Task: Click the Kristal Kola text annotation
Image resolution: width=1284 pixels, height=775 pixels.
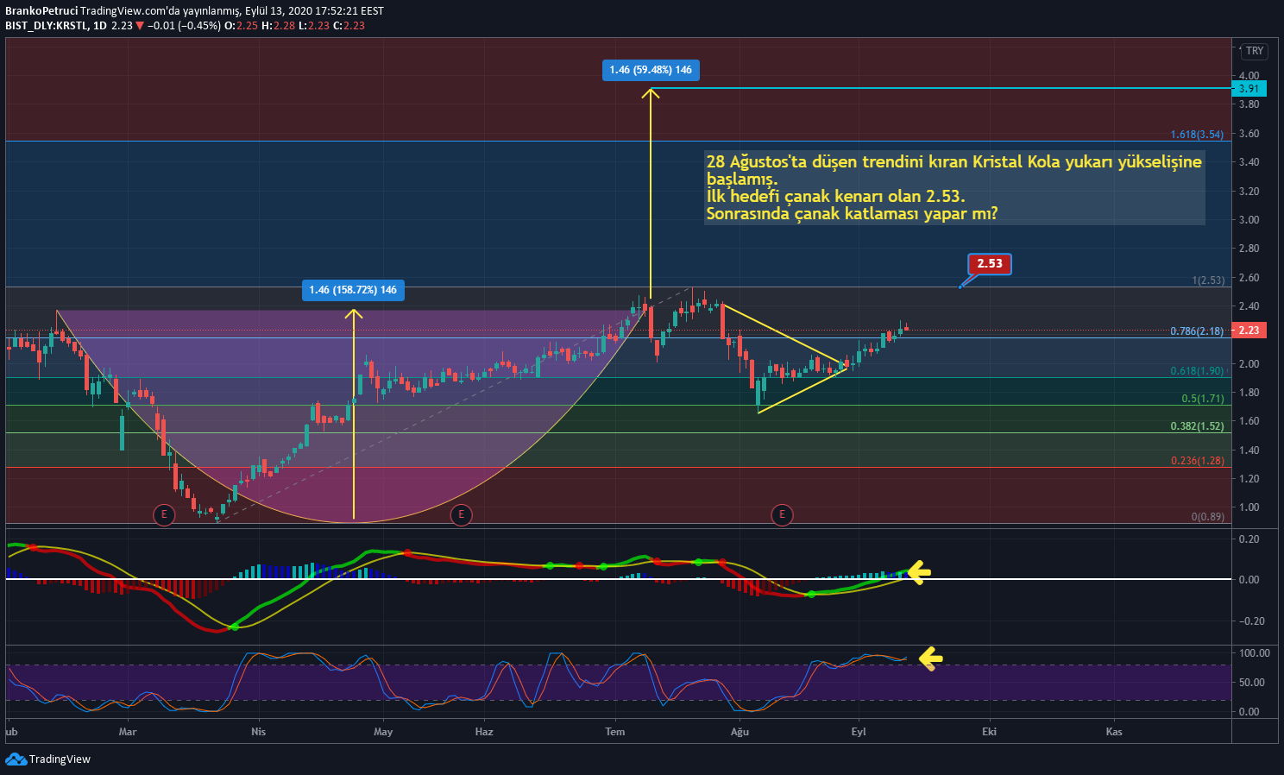Action: tap(954, 187)
